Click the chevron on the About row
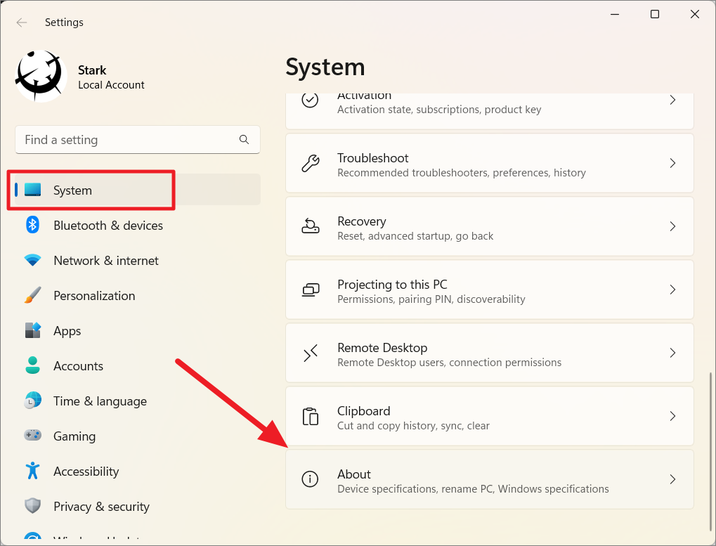 tap(672, 479)
